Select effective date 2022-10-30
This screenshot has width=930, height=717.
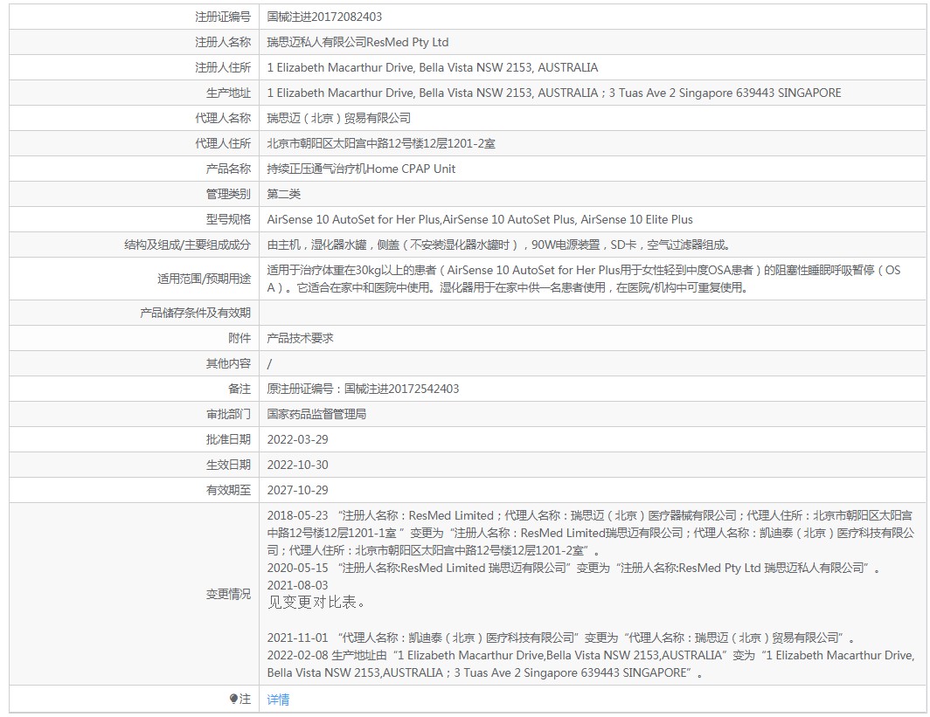pyautogui.click(x=297, y=465)
